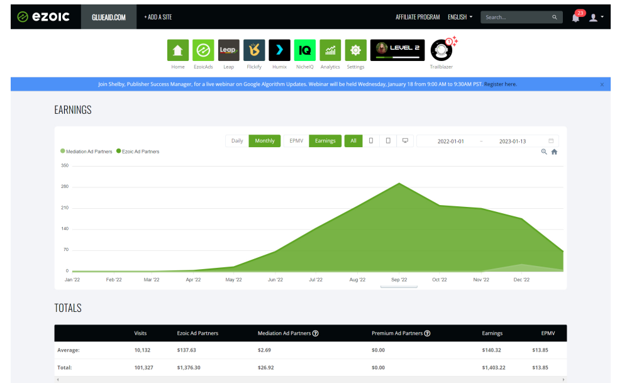Open the Home dashboard icon

coord(178,50)
